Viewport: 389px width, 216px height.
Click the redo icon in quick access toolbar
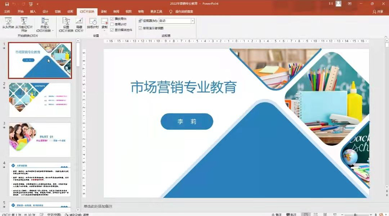[23, 4]
